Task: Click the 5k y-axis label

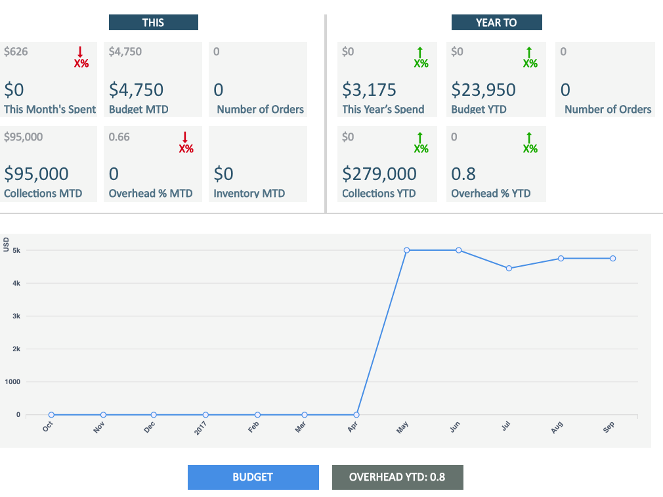Action: [16, 250]
